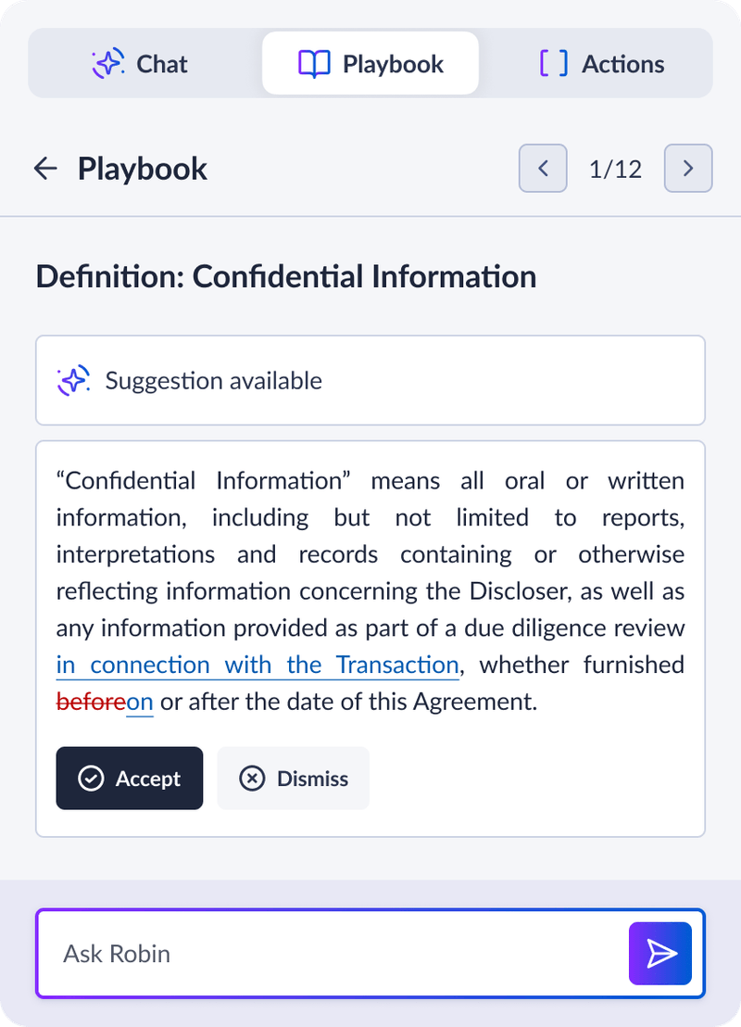The height and width of the screenshot is (1027, 741).
Task: Click the brackets icon on the Actions tab
Action: 554,63
